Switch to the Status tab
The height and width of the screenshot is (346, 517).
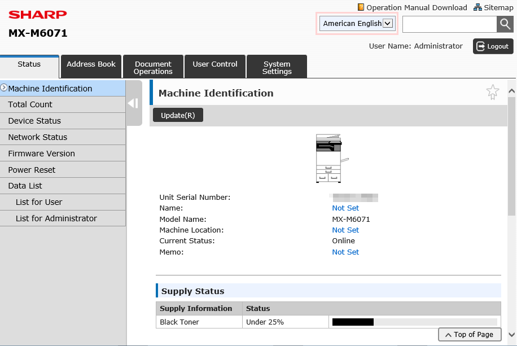tap(29, 67)
